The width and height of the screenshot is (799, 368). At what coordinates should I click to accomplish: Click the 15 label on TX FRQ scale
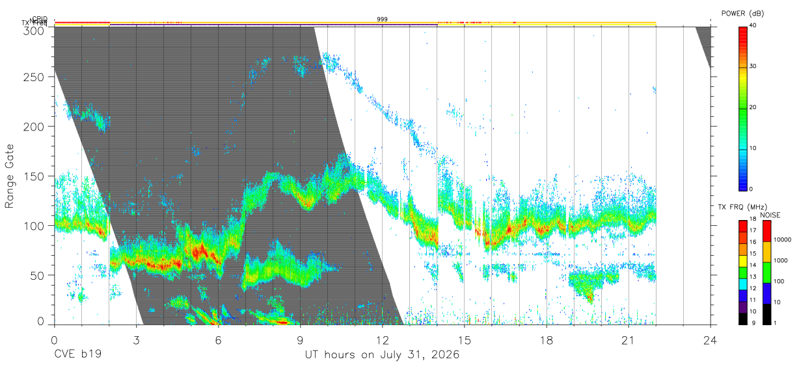click(753, 254)
